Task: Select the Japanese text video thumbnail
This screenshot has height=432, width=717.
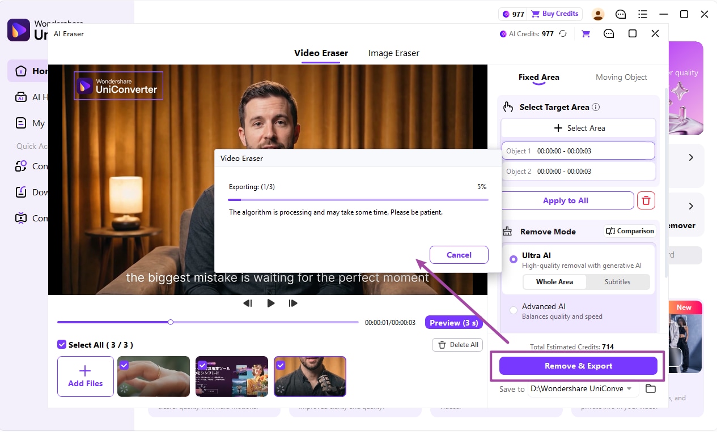Action: 232,377
